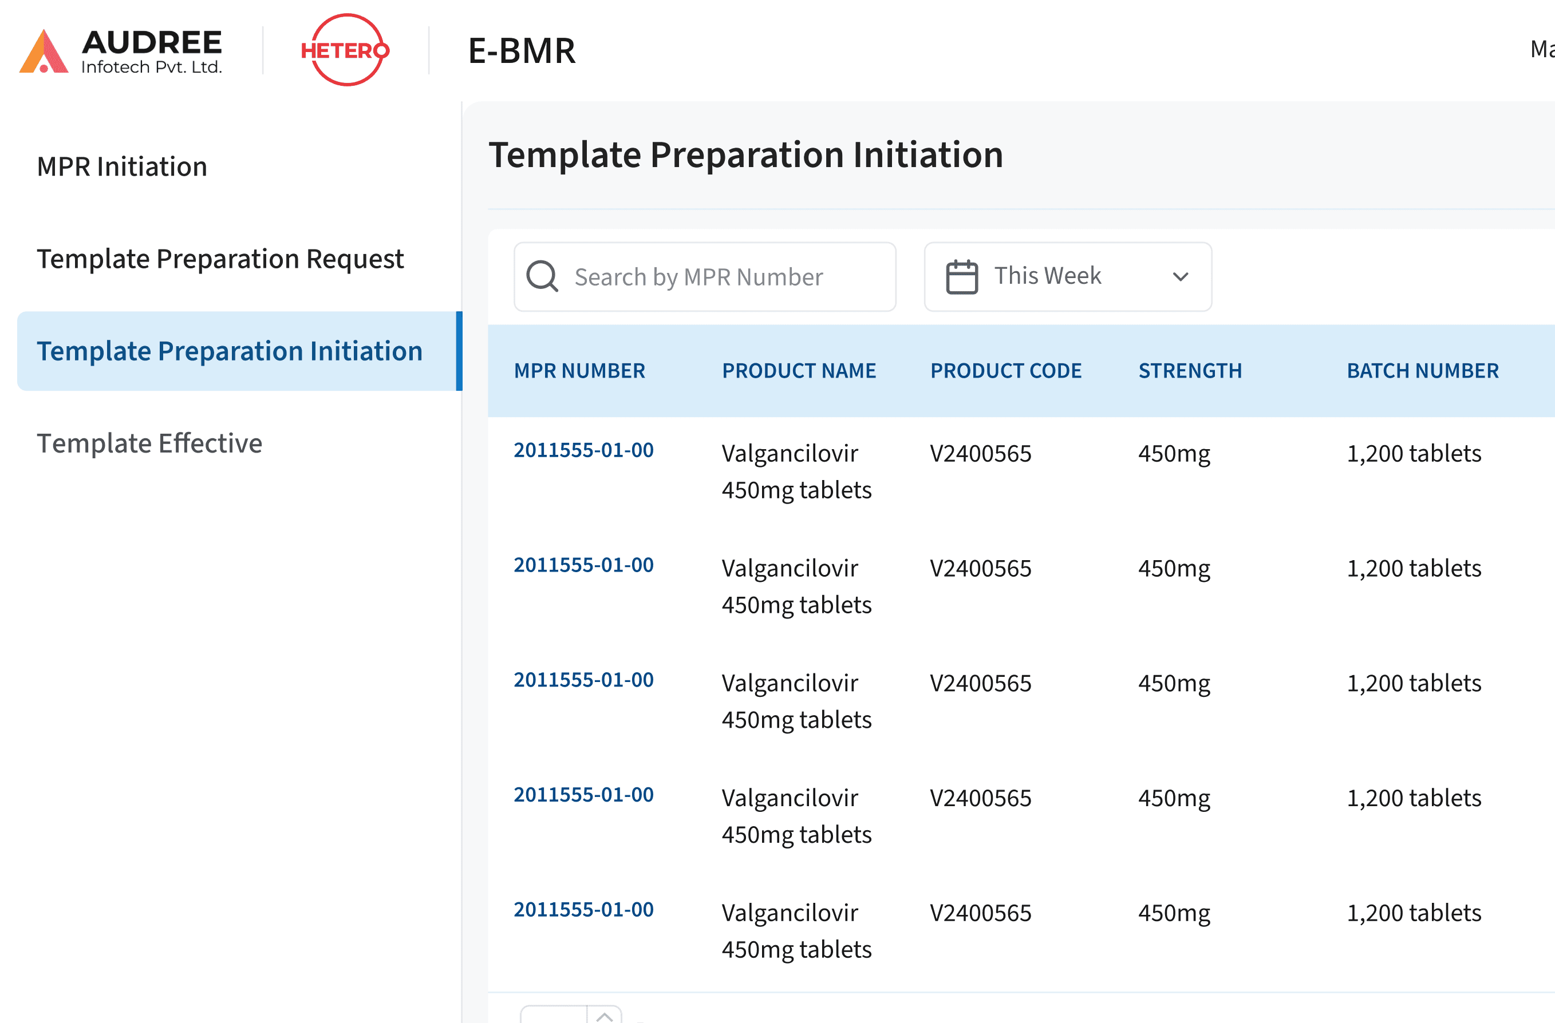Click the Hetero circular logo
The height and width of the screenshot is (1023, 1555).
(x=346, y=50)
